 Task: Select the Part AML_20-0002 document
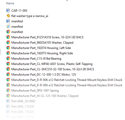coord(23,101)
